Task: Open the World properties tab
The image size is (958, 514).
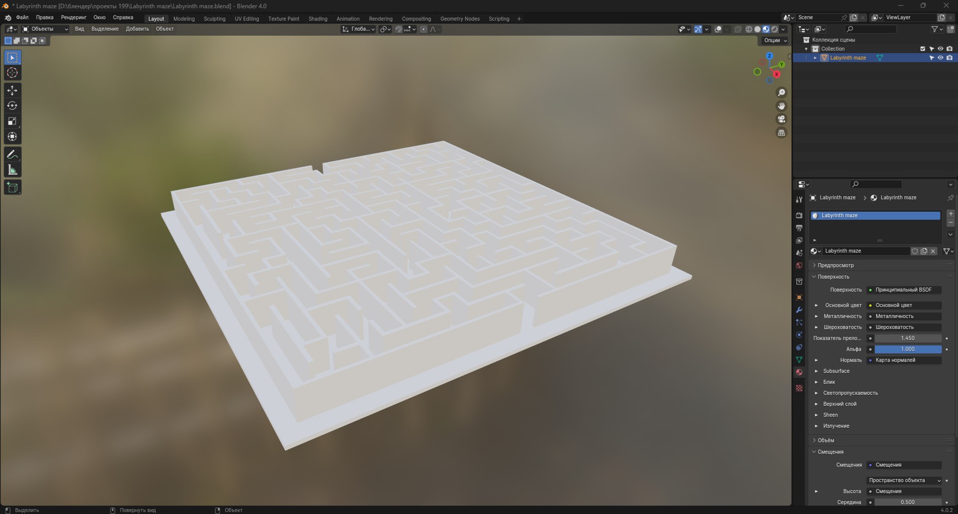Action: click(x=799, y=265)
